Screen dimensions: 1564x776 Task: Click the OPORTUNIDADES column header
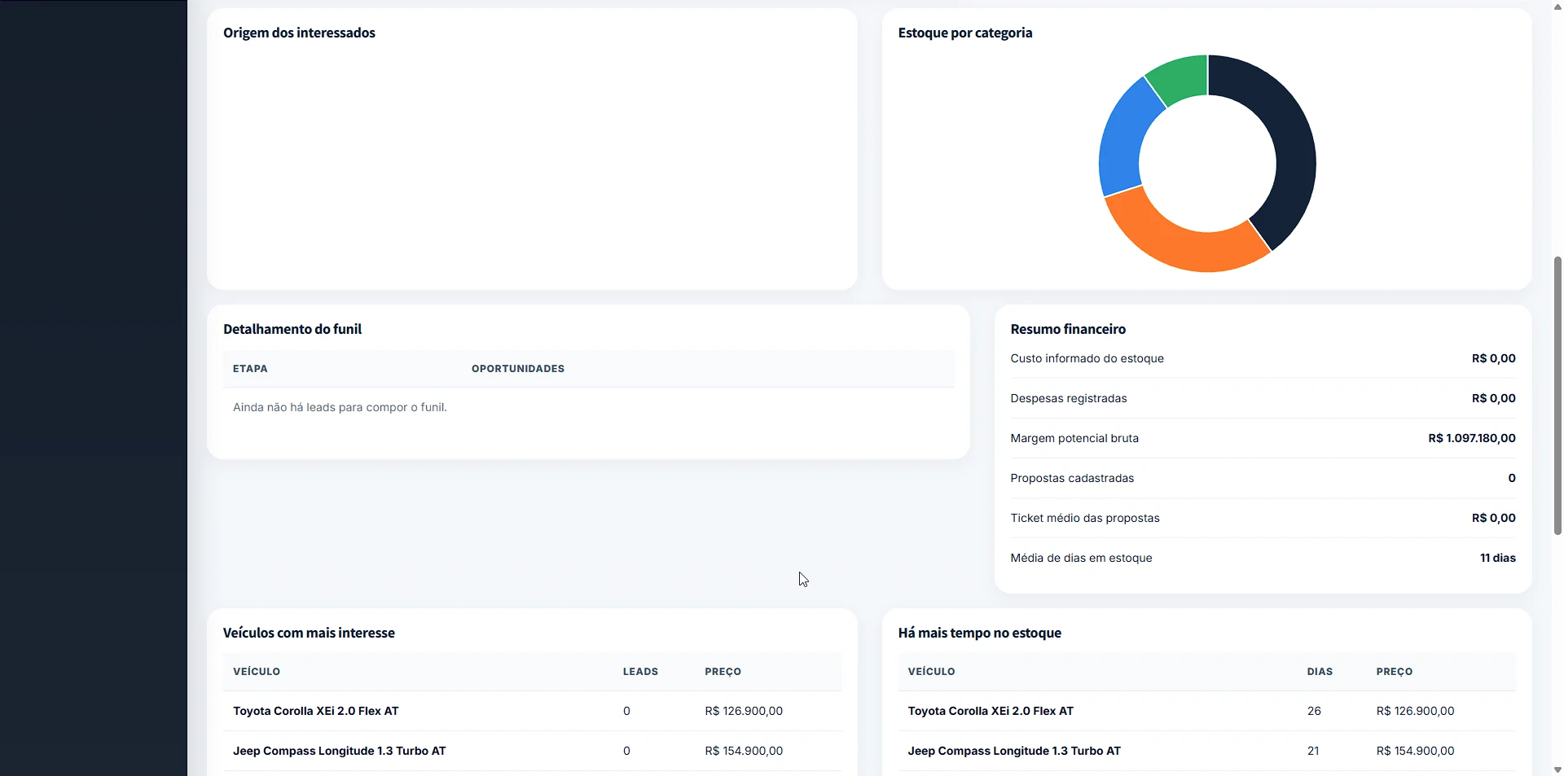click(518, 369)
